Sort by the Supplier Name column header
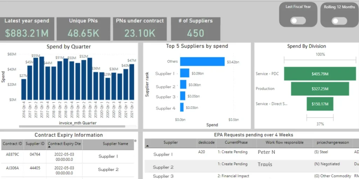Image resolution: width=359 pixels, height=179 pixels. click(115, 144)
